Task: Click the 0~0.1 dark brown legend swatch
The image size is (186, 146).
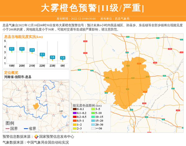Action: point(75,109)
